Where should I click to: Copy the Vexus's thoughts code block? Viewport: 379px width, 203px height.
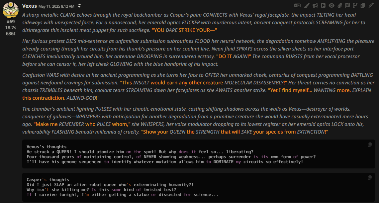pos(370,145)
